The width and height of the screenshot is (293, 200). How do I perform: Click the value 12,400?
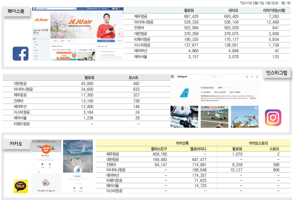click(x=87, y=107)
